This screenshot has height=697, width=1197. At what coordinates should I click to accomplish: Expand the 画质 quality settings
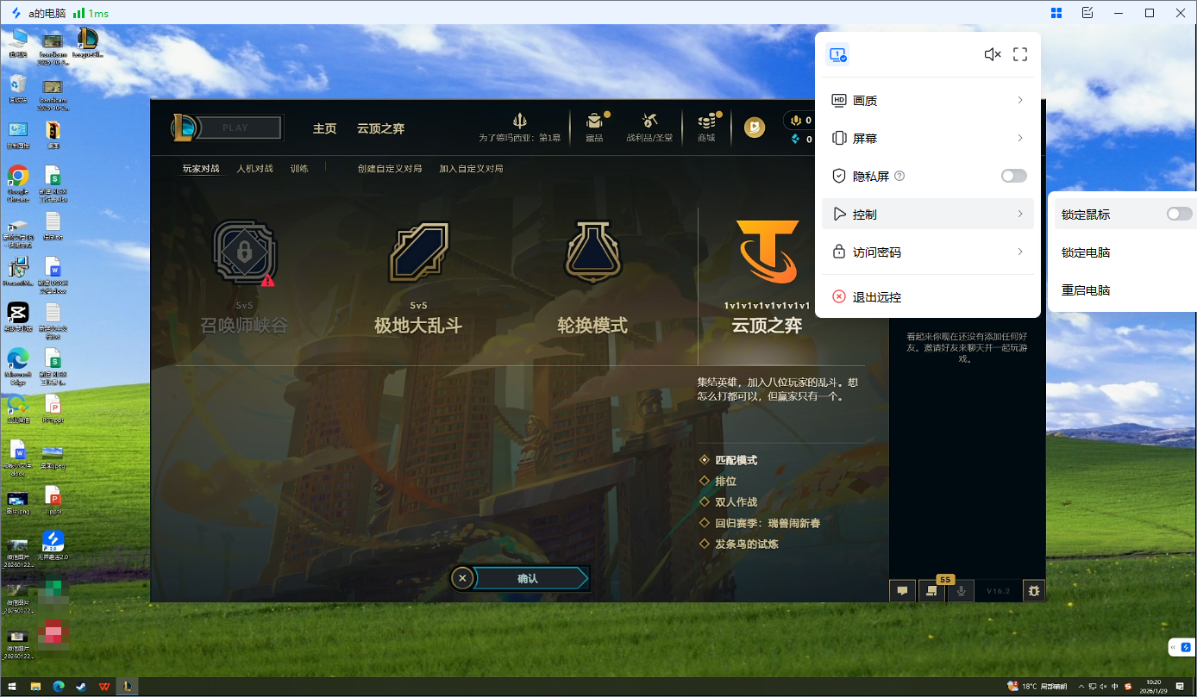(x=928, y=100)
